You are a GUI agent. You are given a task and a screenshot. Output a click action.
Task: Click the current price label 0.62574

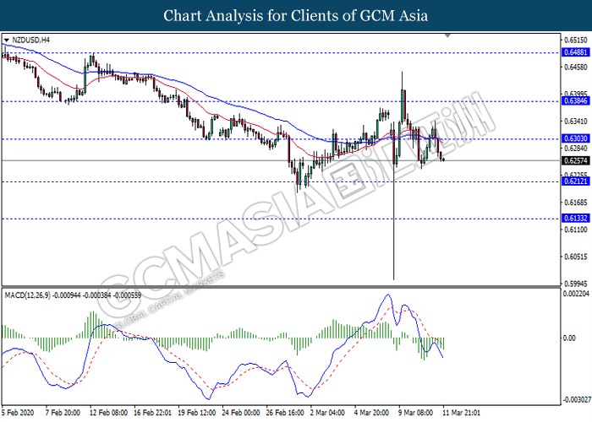pyautogui.click(x=576, y=160)
